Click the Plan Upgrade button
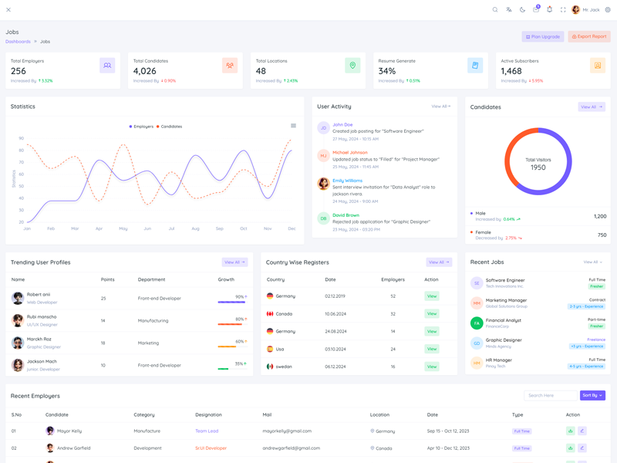 543,36
